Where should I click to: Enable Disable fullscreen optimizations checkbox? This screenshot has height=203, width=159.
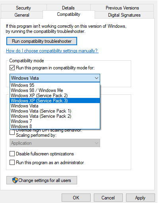tap(12, 154)
